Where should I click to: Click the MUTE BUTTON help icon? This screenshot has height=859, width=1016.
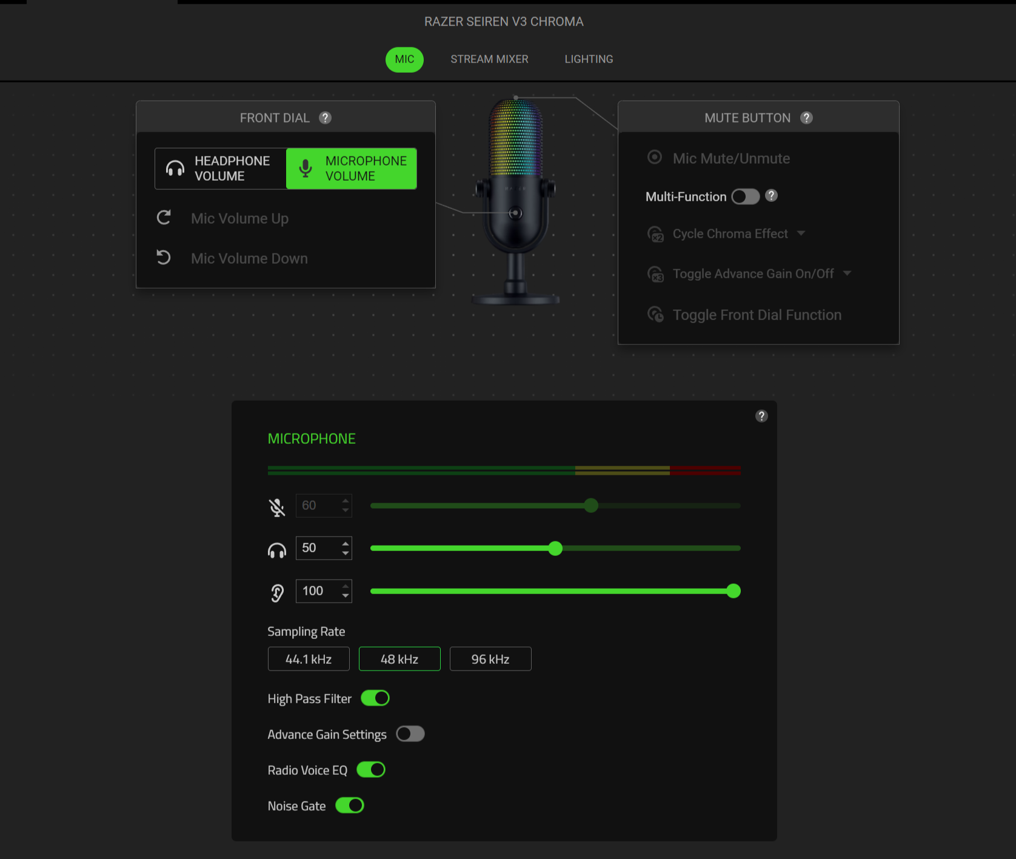(x=806, y=118)
